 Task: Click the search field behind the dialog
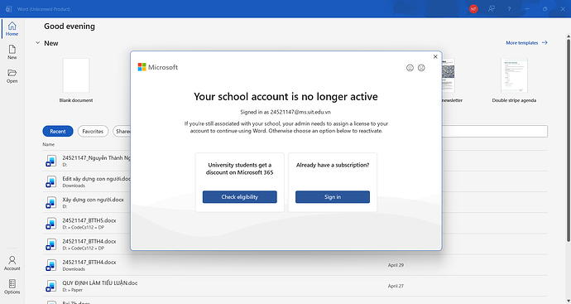(x=495, y=131)
